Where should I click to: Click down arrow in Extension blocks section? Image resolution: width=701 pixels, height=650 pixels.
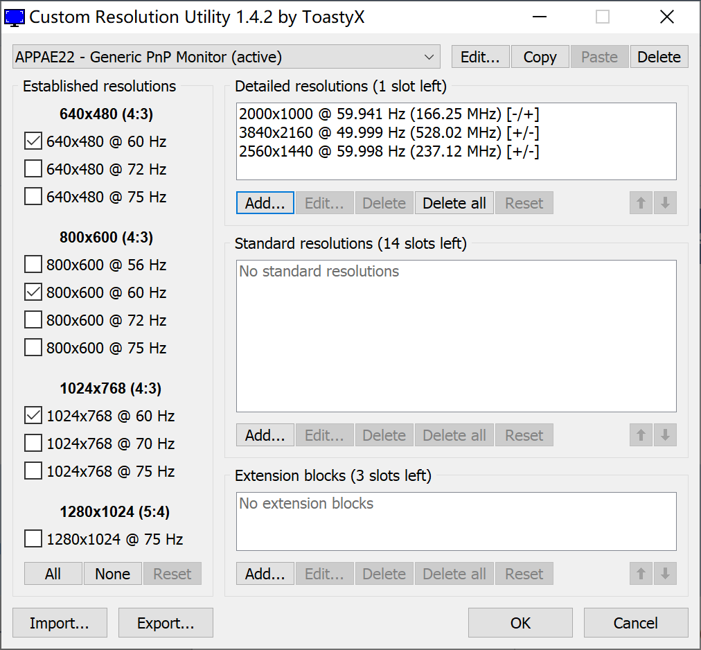point(665,574)
